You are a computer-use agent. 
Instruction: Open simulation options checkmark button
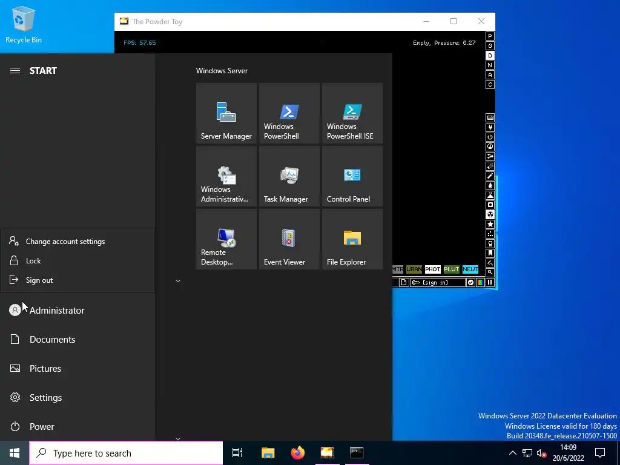tap(470, 282)
